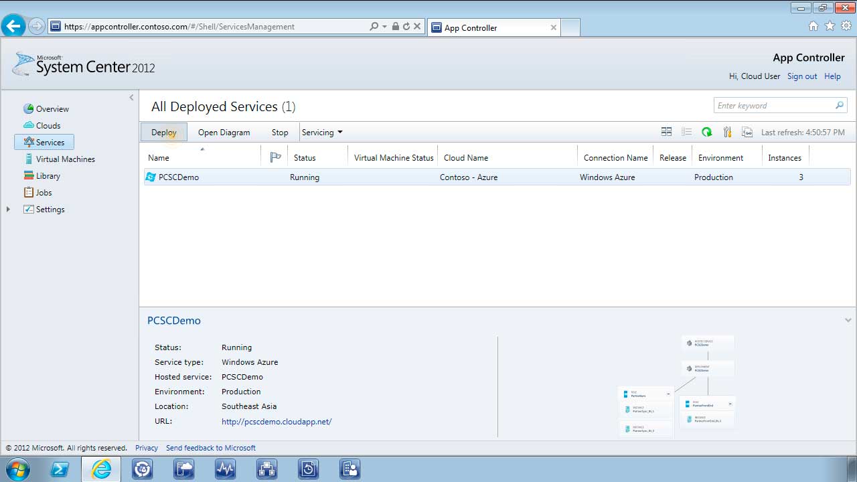Stop the selected service
The height and width of the screenshot is (482, 857).
click(280, 132)
